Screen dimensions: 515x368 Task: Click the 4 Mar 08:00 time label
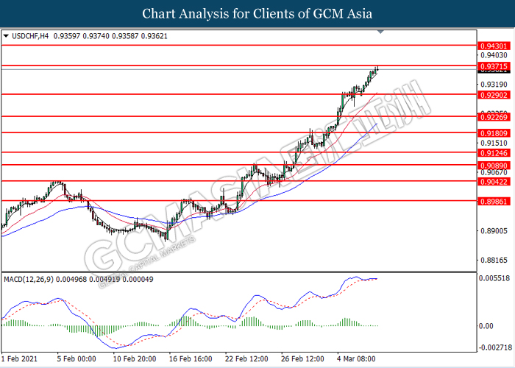pos(358,358)
